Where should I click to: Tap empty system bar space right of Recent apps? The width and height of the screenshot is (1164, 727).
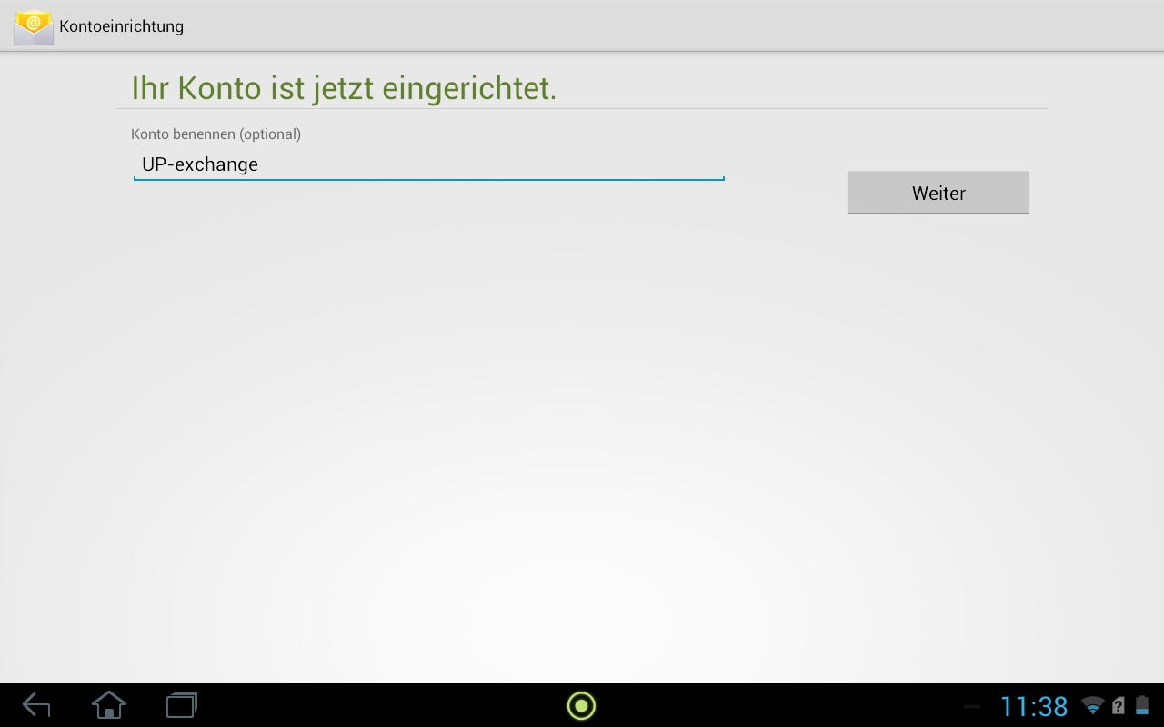[x=364, y=705]
